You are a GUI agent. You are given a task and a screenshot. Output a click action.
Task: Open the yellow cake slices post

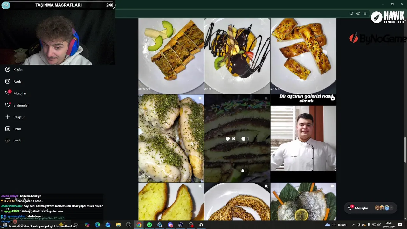click(171, 202)
